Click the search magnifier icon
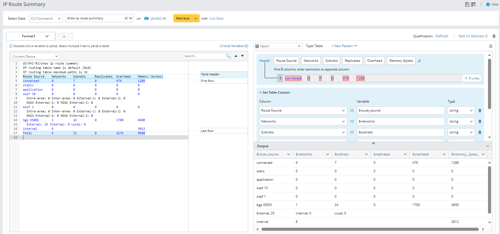 pyautogui.click(x=228, y=56)
